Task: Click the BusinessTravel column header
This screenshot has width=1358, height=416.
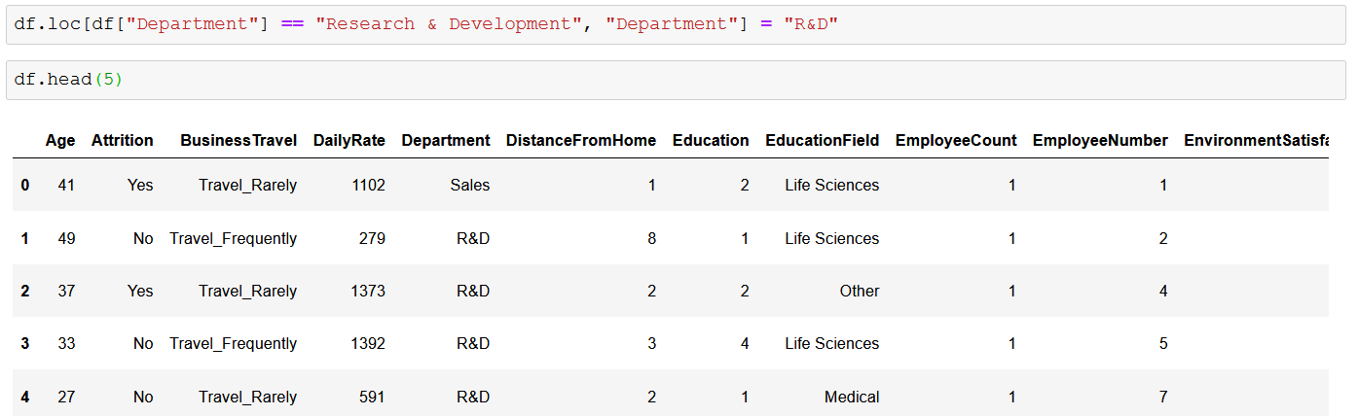Action: pos(239,140)
